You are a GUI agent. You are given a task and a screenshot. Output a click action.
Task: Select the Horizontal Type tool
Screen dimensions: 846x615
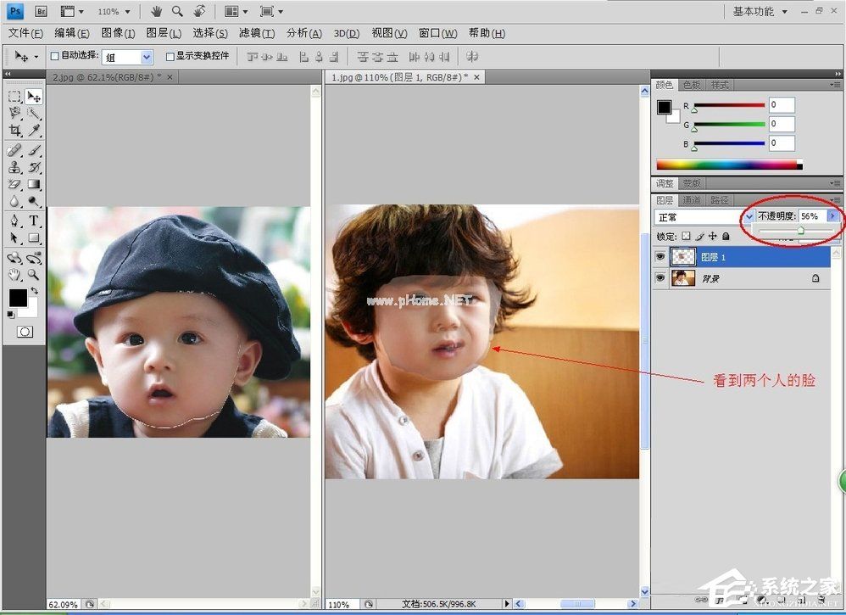coord(33,220)
